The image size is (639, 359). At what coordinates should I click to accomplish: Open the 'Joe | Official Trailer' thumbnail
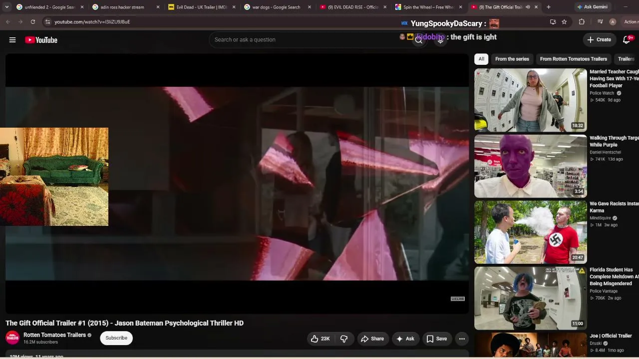click(x=531, y=345)
